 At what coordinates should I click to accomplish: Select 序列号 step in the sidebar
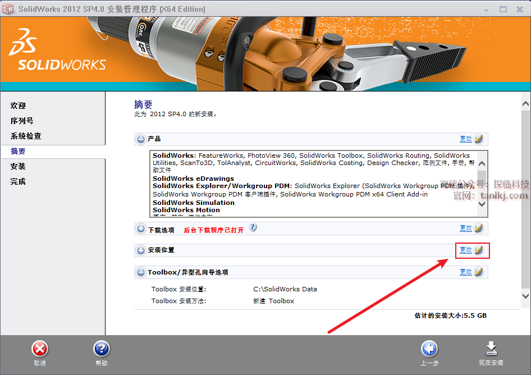pyautogui.click(x=22, y=121)
